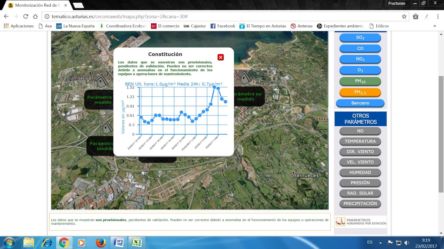Select the PM2,5 parameter button
The width and height of the screenshot is (444, 249).
[360, 92]
